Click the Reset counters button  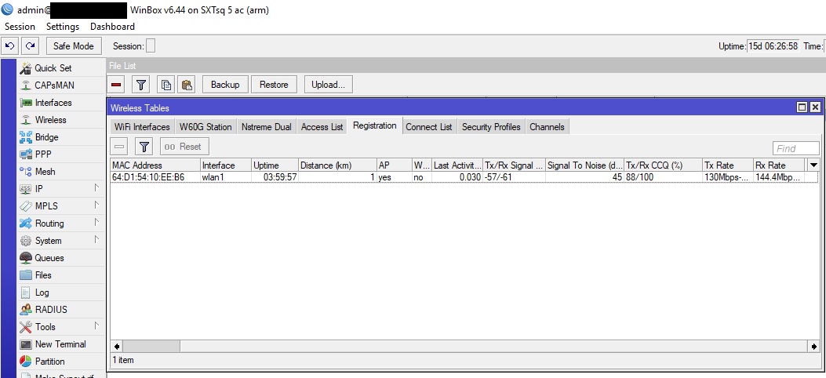(184, 147)
